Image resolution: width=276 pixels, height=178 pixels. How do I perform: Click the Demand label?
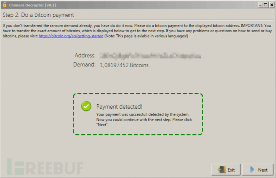pos(84,65)
